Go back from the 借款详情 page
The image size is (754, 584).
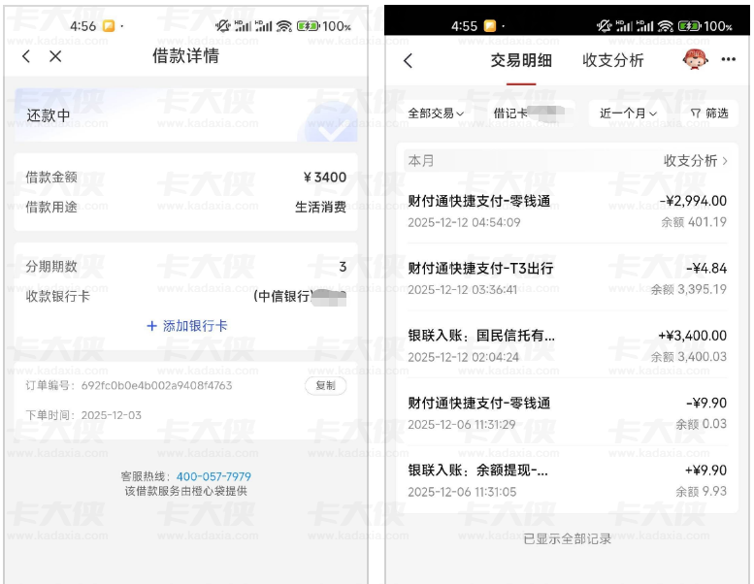click(26, 56)
